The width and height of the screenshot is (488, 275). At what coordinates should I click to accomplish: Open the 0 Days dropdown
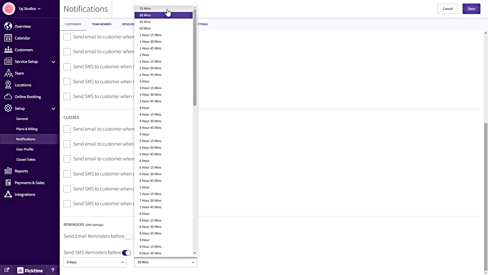coord(95,262)
